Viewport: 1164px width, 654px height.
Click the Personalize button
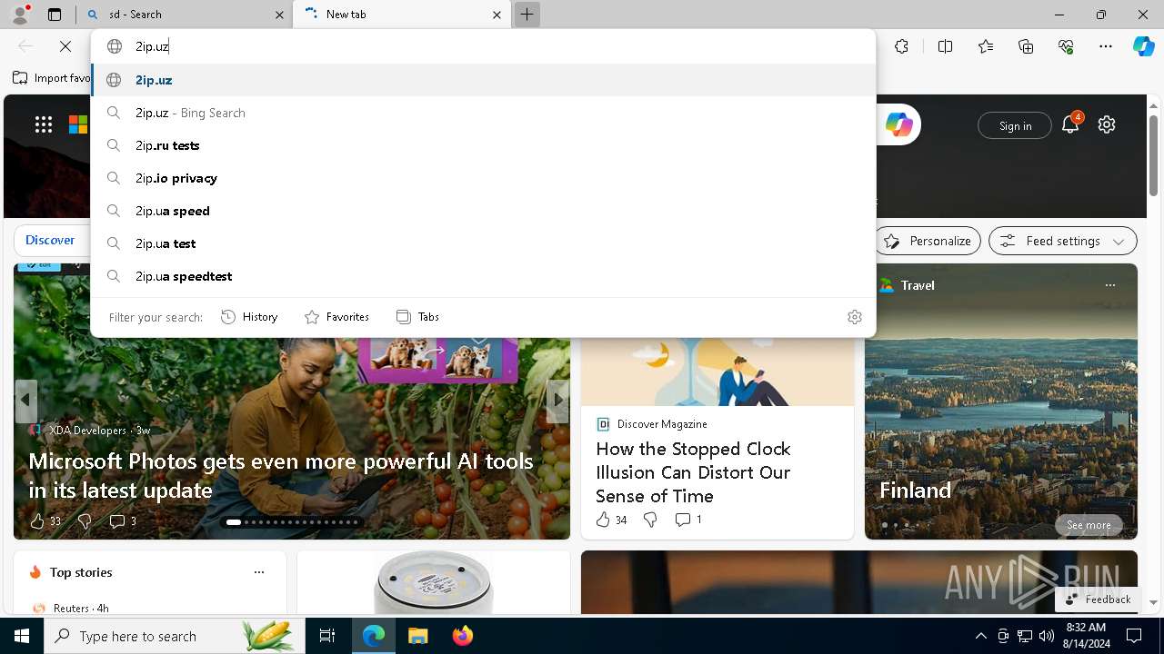(x=928, y=241)
